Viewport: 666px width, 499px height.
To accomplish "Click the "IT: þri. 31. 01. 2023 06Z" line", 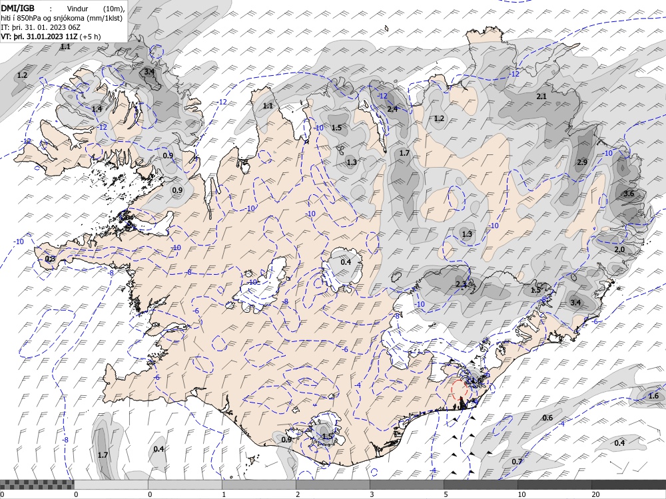I will pyautogui.click(x=41, y=27).
